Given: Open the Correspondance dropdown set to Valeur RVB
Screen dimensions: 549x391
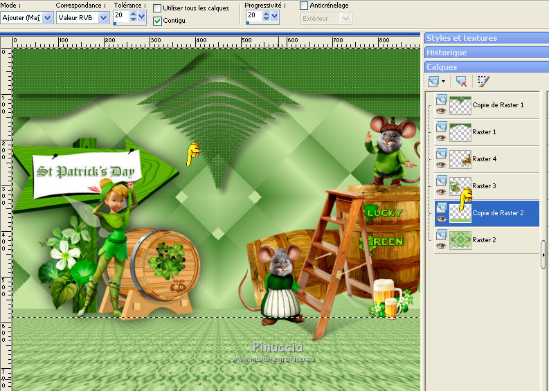Looking at the screenshot, I should point(82,17).
